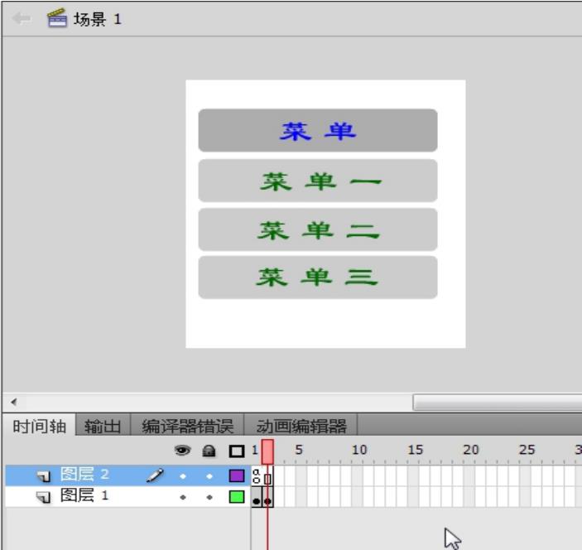Switch to the 输出 tab
582x550 pixels.
[x=103, y=426]
